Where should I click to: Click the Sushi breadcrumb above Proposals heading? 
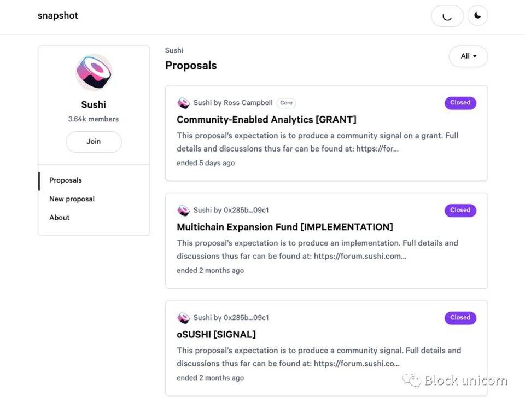click(x=174, y=50)
